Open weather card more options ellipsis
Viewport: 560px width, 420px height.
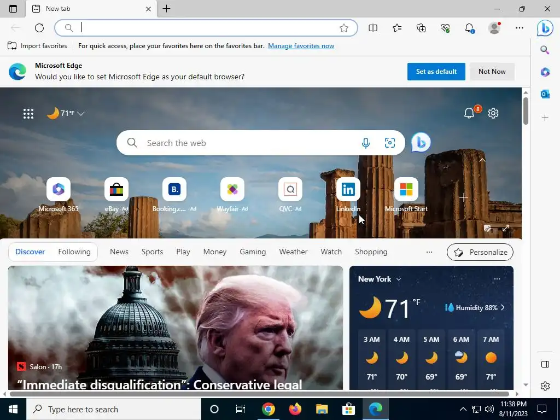[x=497, y=279]
